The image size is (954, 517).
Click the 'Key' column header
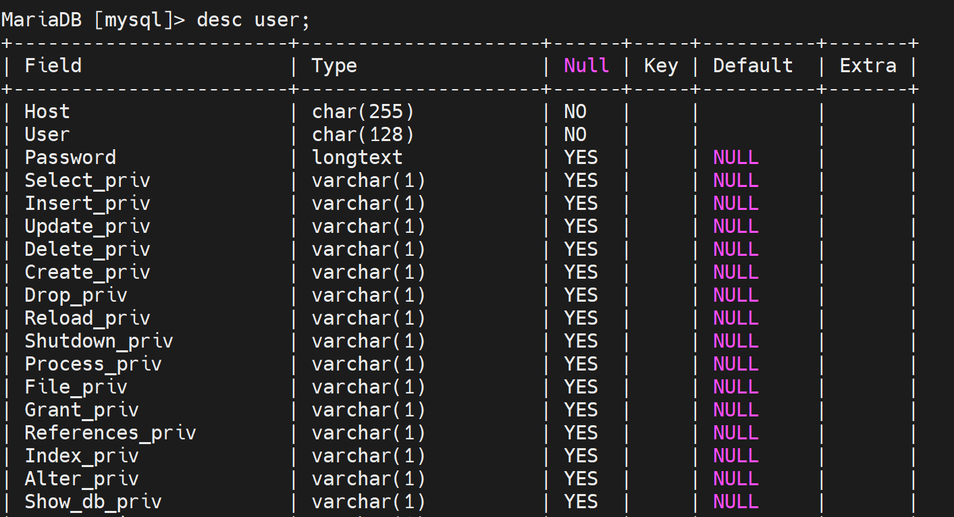click(x=661, y=65)
